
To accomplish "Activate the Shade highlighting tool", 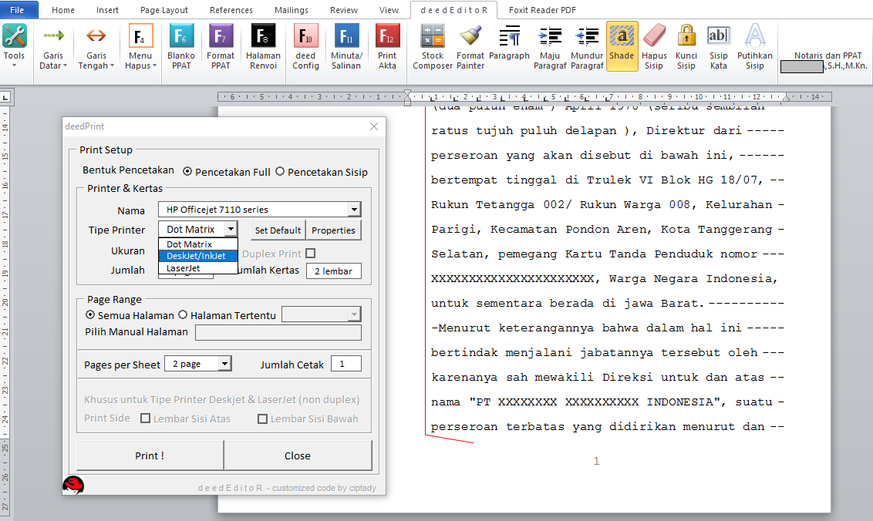I will click(622, 45).
